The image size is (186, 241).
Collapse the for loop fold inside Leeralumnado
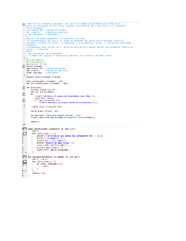click(x=25, y=133)
